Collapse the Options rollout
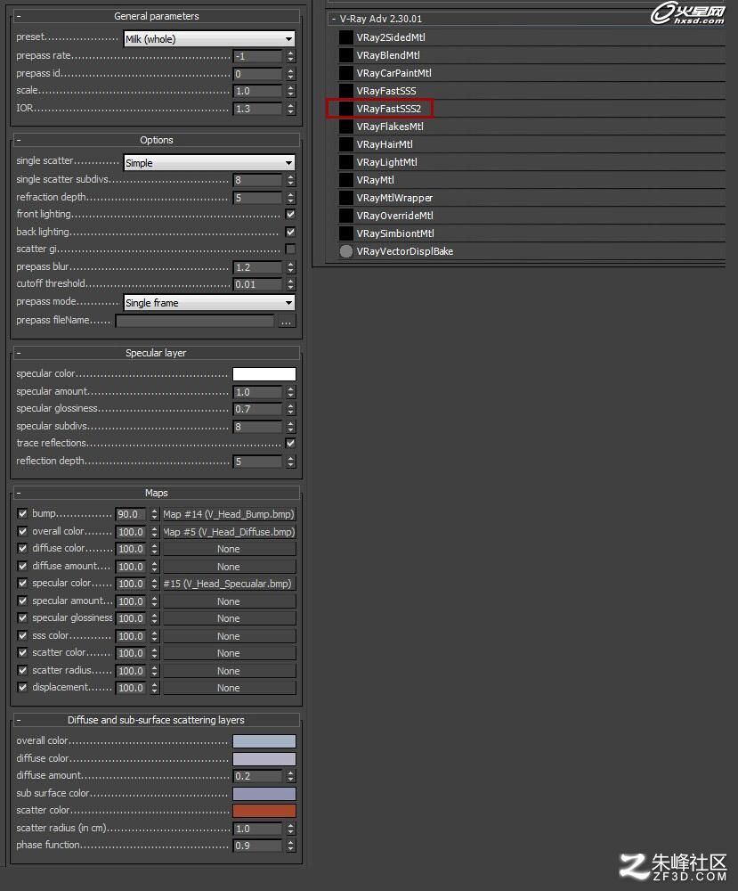Image resolution: width=738 pixels, height=891 pixels. (156, 140)
